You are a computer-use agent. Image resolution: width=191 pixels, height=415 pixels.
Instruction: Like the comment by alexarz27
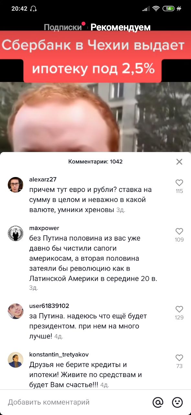179,183
